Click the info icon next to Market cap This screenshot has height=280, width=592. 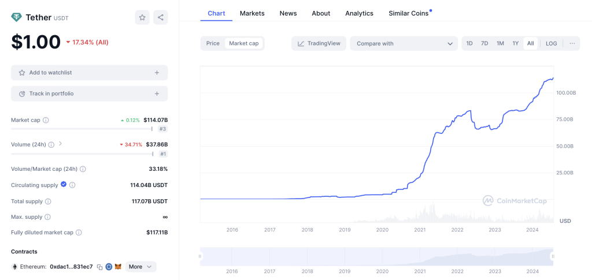coord(46,120)
